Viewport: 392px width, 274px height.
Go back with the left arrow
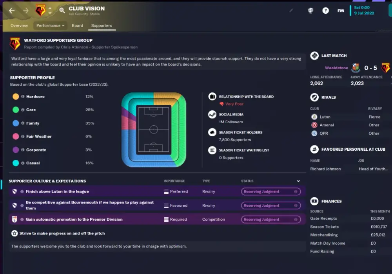(x=12, y=11)
